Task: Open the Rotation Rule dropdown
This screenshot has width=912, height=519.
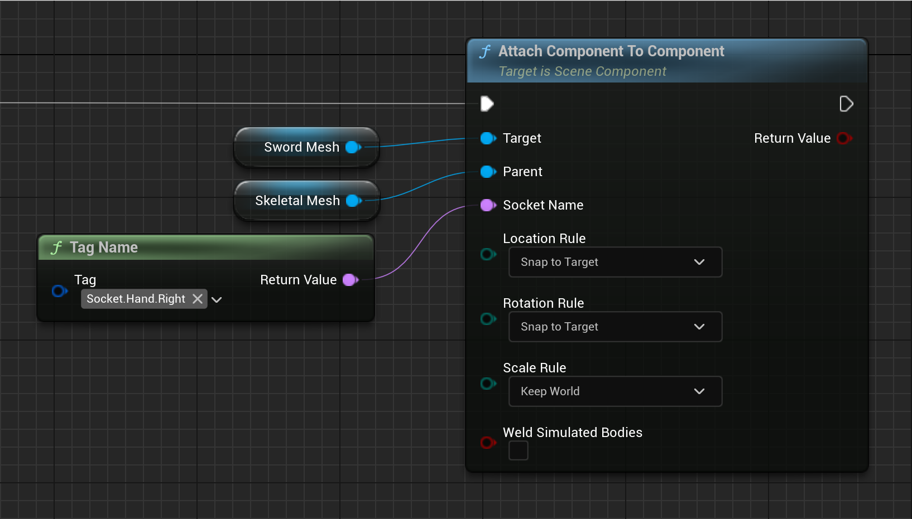Action: tap(615, 327)
